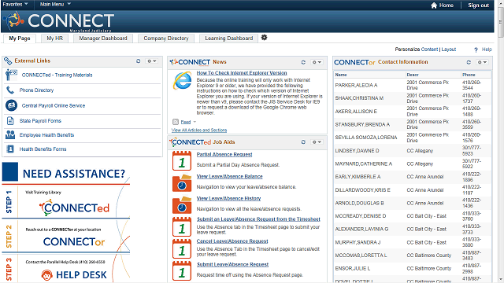The image size is (504, 283).
Task: Click the View Leave/Absence Balance folder icon
Action: [182, 182]
